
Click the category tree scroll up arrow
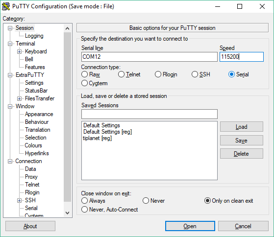67,28
